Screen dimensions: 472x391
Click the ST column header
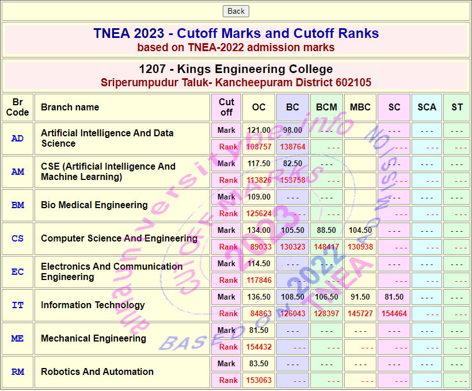tap(457, 108)
